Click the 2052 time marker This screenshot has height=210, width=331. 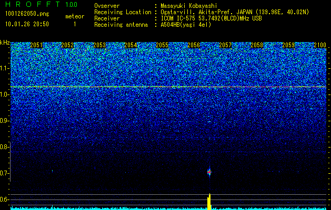[x=67, y=45]
